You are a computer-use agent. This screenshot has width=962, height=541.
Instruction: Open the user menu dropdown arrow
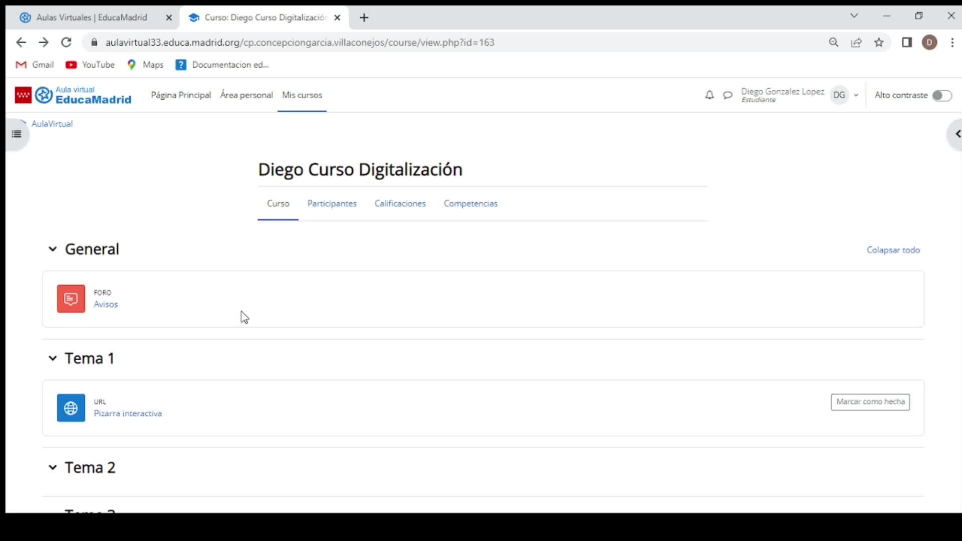point(856,95)
